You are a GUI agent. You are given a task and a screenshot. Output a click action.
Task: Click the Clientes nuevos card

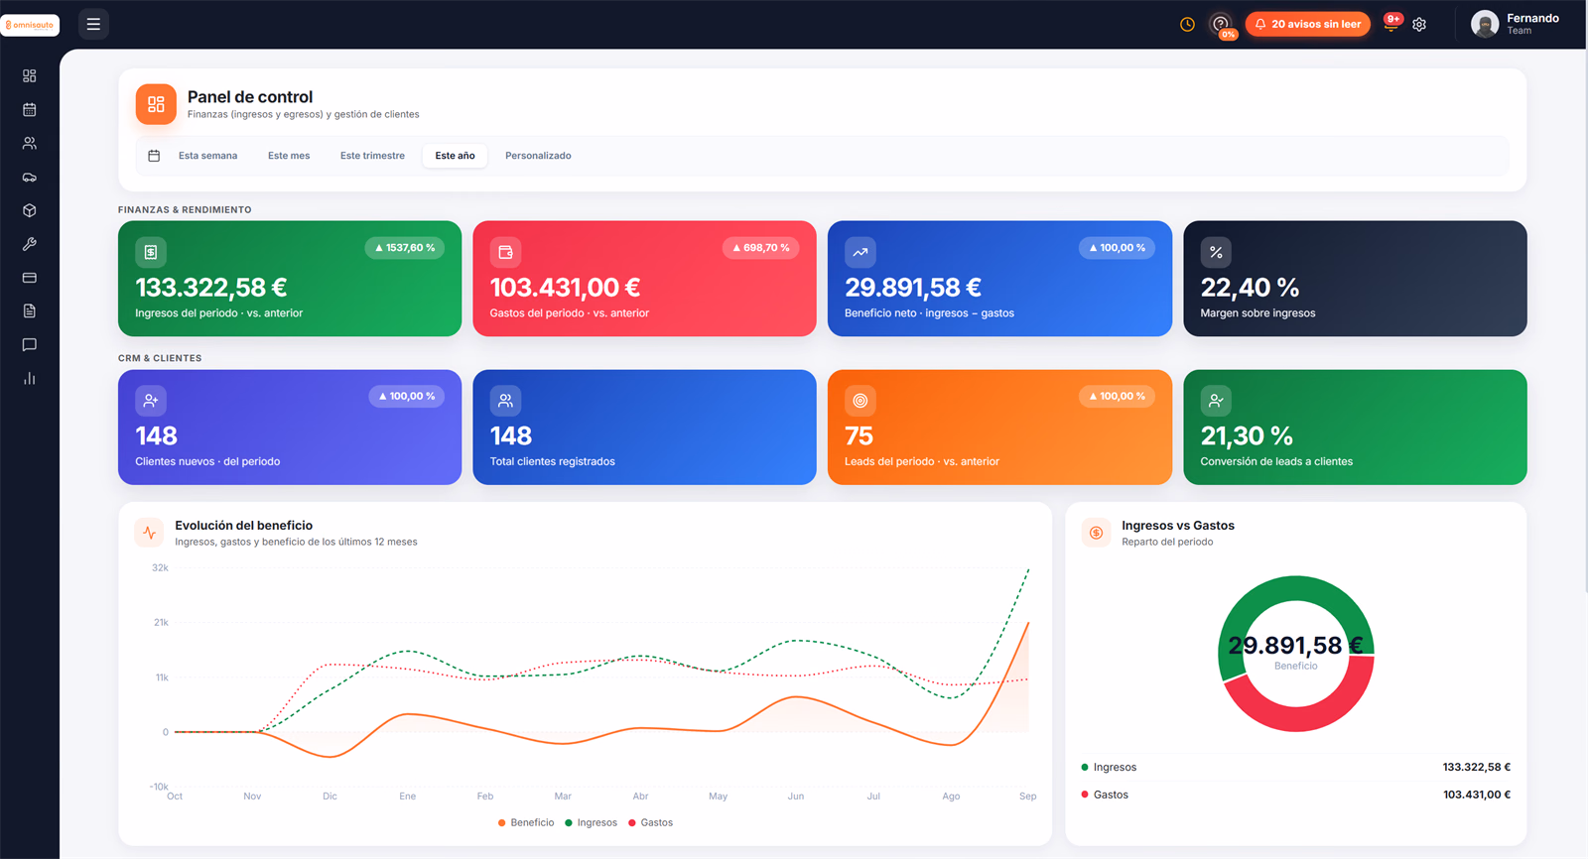[x=290, y=428]
